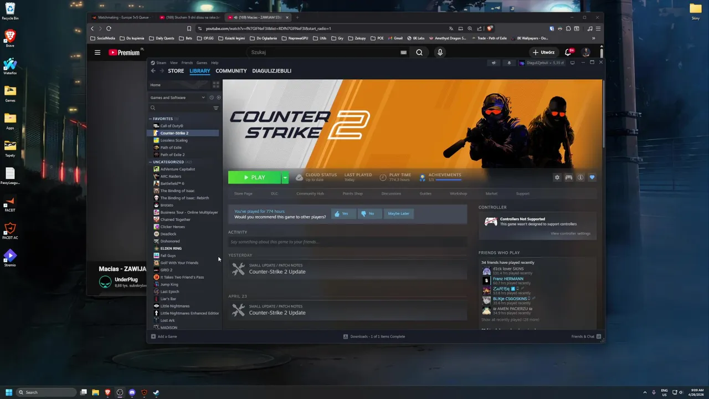This screenshot has height=399, width=709.
Task: Click YouTube search magnifier button
Action: (419, 52)
